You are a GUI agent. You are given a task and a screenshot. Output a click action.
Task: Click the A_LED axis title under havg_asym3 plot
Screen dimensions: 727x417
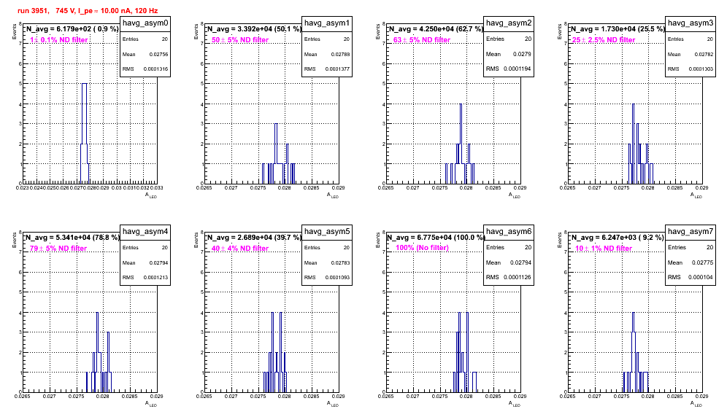point(696,195)
